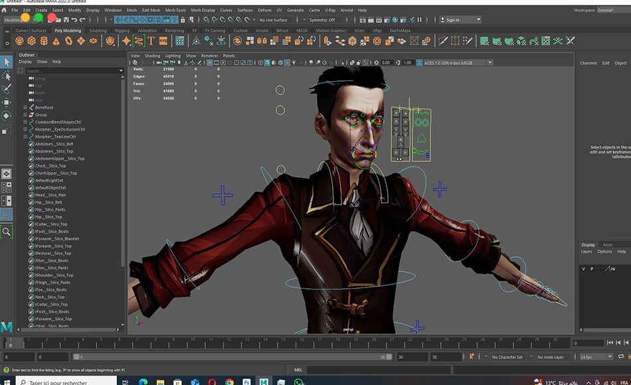
Task: Click the polygon cube shelf icon
Action: [x=32, y=41]
